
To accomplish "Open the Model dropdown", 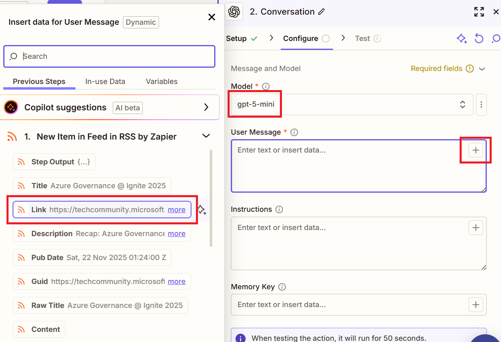I will tap(352, 104).
